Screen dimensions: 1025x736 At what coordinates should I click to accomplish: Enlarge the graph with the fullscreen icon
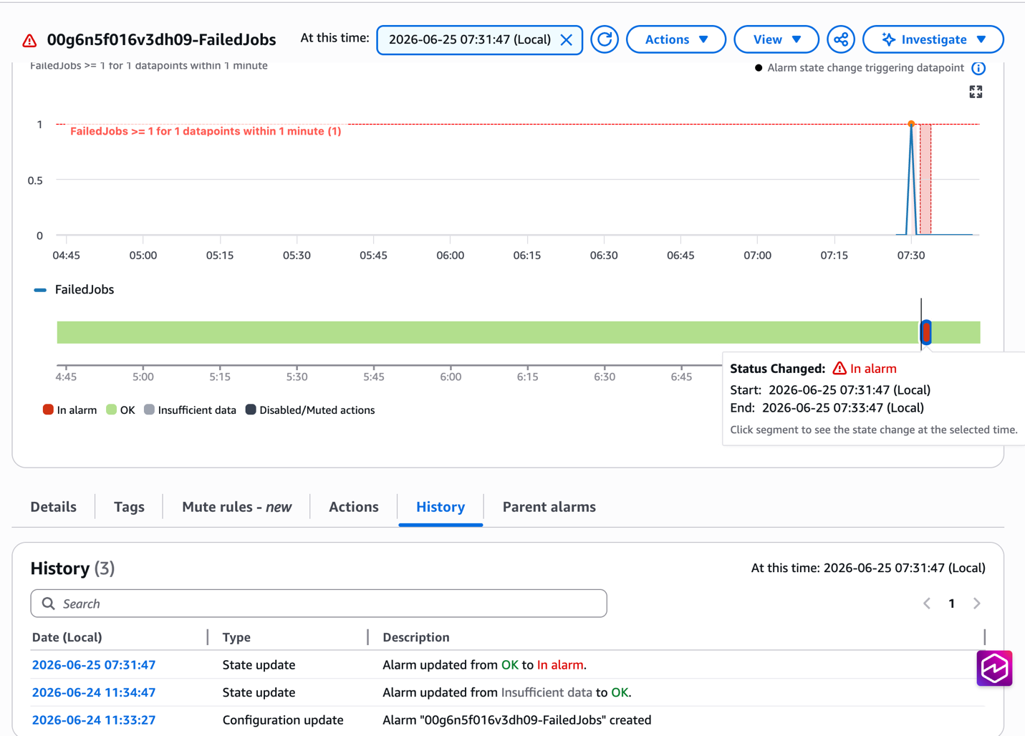(976, 92)
